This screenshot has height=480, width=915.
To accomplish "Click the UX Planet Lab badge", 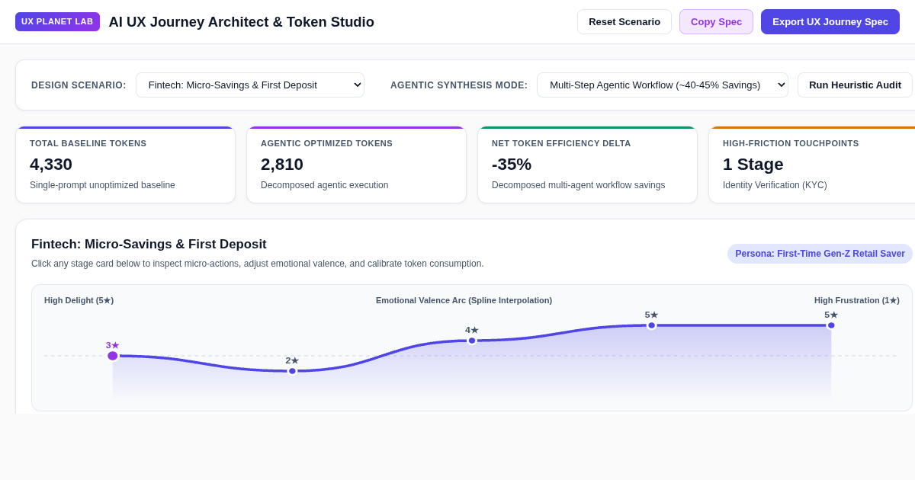I will click(57, 21).
